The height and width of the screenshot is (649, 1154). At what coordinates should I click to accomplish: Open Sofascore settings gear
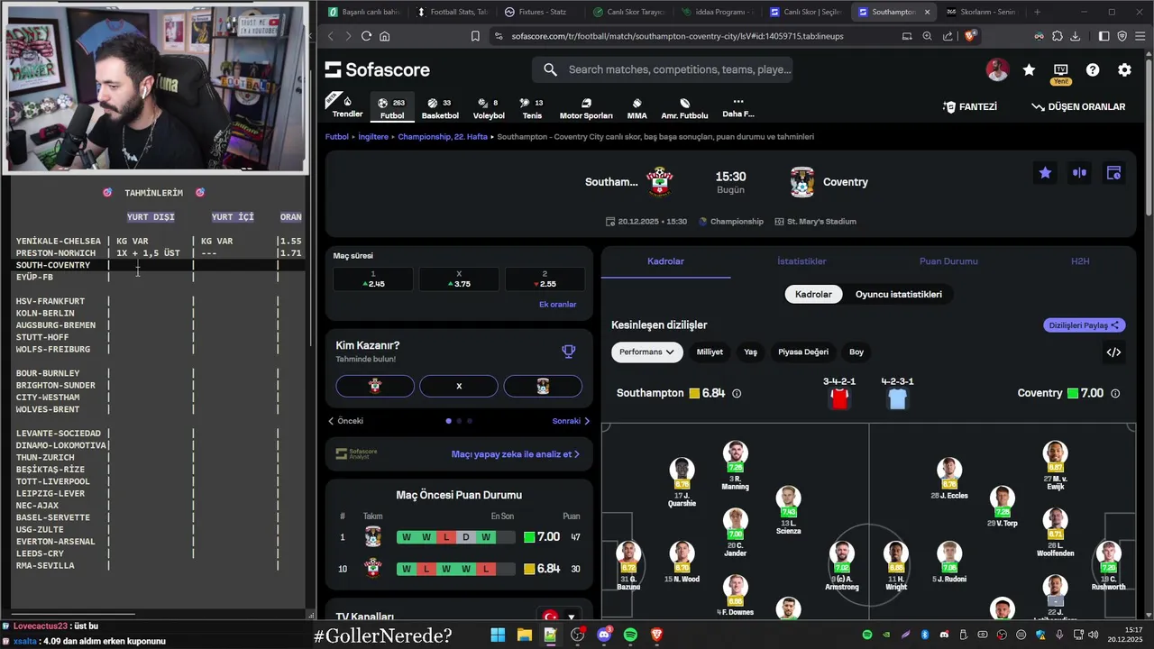point(1124,70)
